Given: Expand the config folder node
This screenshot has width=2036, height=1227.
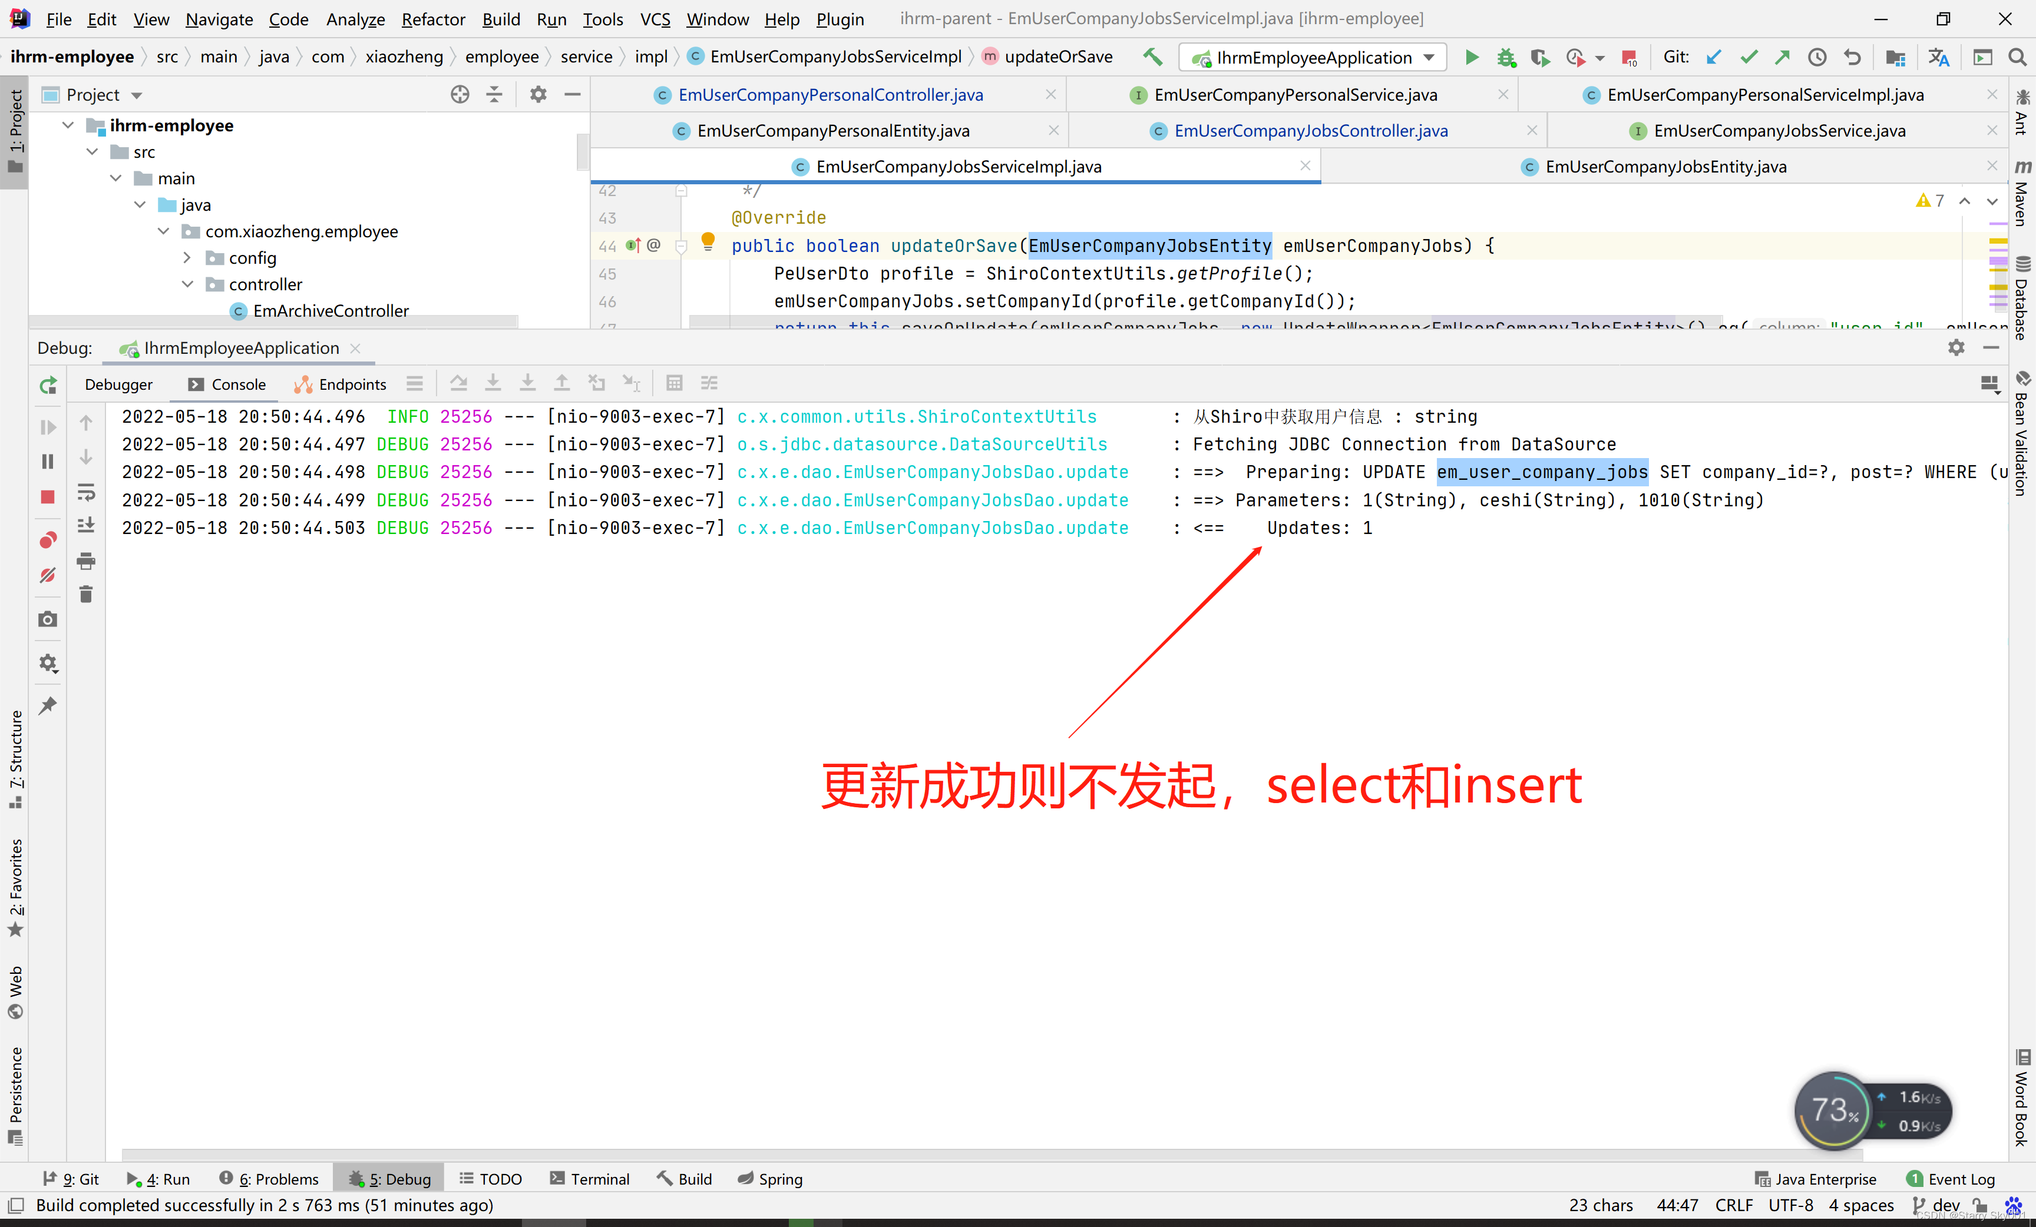Looking at the screenshot, I should (x=187, y=258).
